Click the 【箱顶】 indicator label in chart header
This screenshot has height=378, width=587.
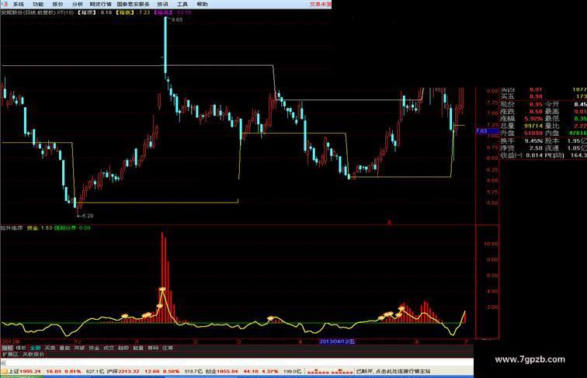(x=87, y=12)
